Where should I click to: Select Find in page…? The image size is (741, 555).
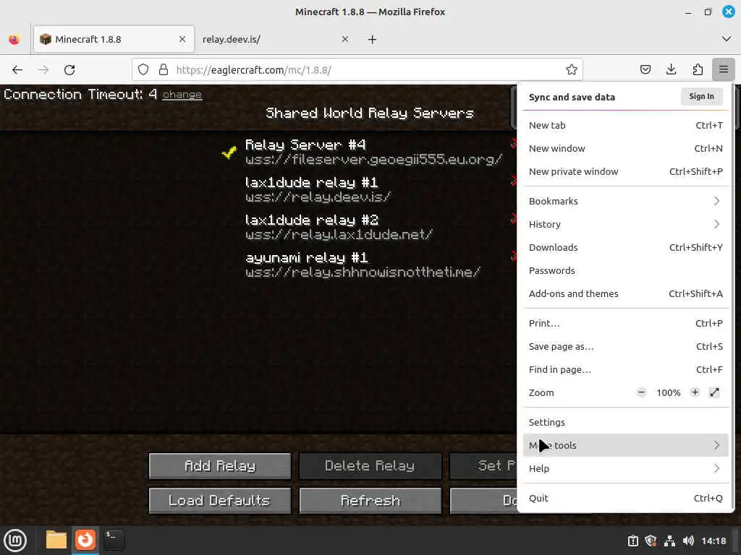625,369
